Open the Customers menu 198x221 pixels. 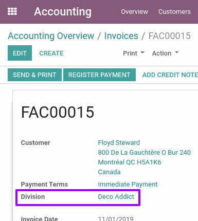pyautogui.click(x=174, y=12)
